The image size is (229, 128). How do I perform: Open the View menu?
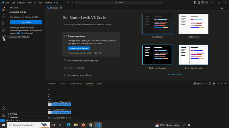30,2
